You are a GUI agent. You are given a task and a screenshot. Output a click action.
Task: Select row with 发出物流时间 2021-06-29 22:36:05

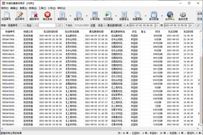[101, 39]
